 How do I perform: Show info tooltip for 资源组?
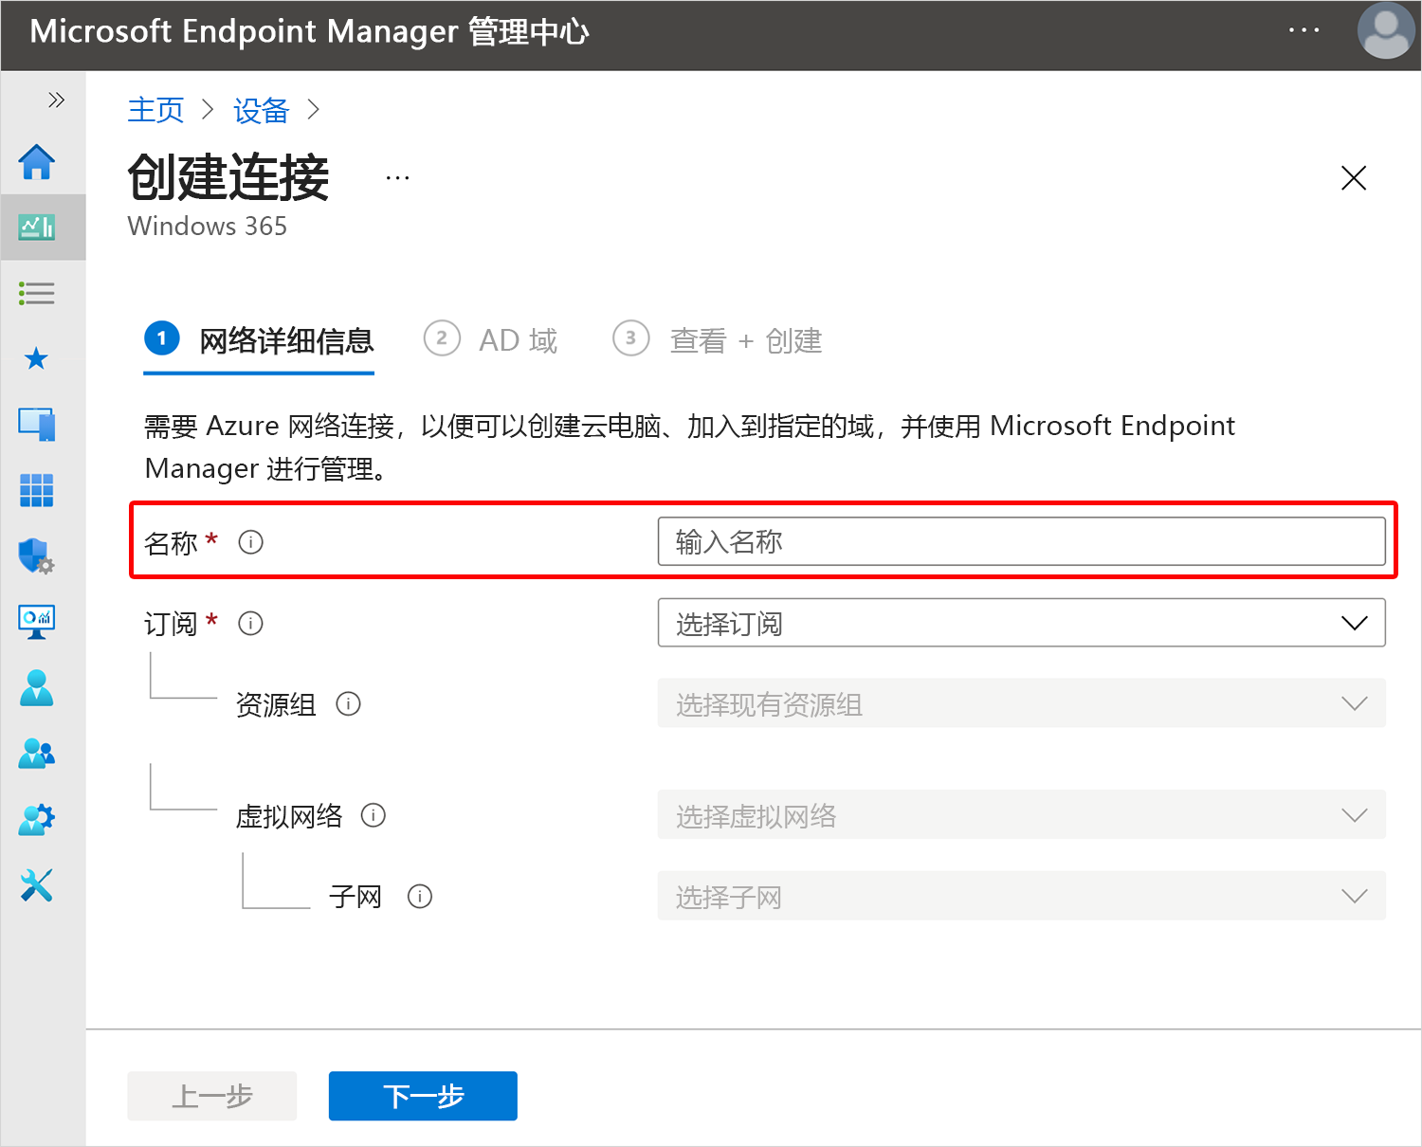[x=349, y=704]
